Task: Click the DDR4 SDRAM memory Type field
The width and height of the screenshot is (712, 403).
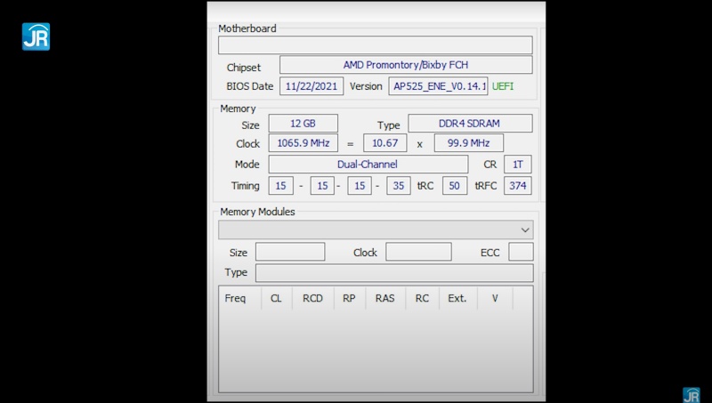Action: click(x=470, y=125)
